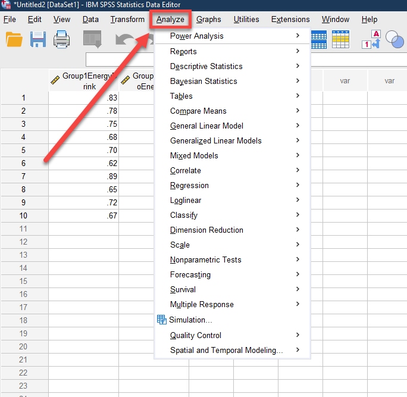Open the Correlate submenu
407x397 pixels.
pos(232,170)
